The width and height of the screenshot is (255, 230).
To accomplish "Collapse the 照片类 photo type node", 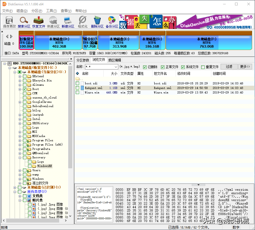I will [x=20, y=200].
